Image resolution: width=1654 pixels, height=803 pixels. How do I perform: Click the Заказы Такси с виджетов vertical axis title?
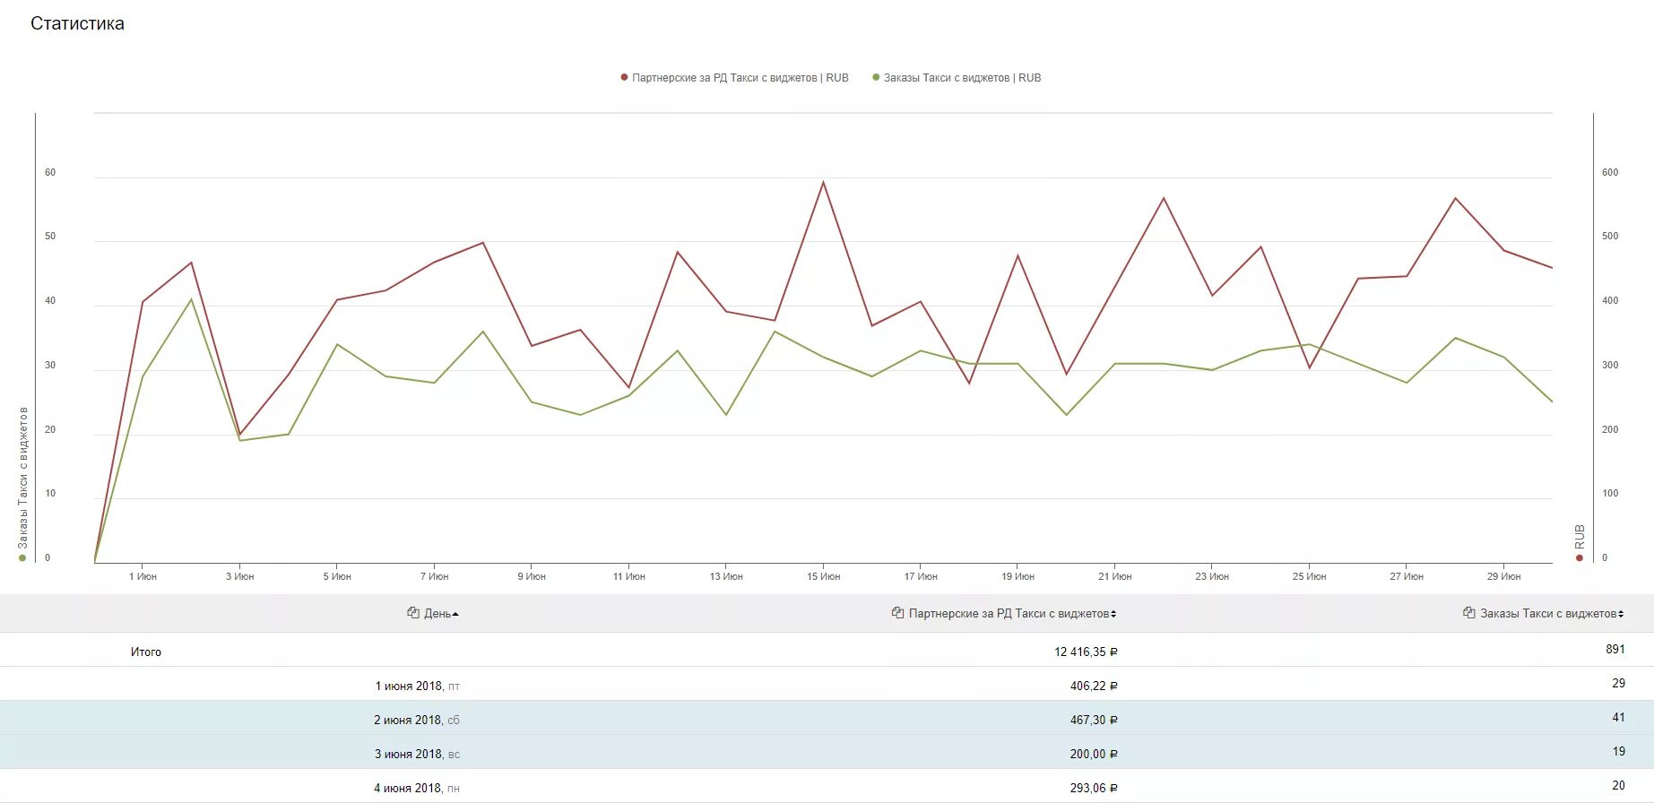pos(23,478)
